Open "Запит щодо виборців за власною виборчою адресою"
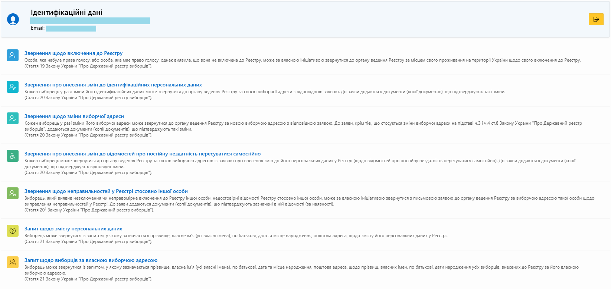Image resolution: width=611 pixels, height=289 pixels. [91, 260]
